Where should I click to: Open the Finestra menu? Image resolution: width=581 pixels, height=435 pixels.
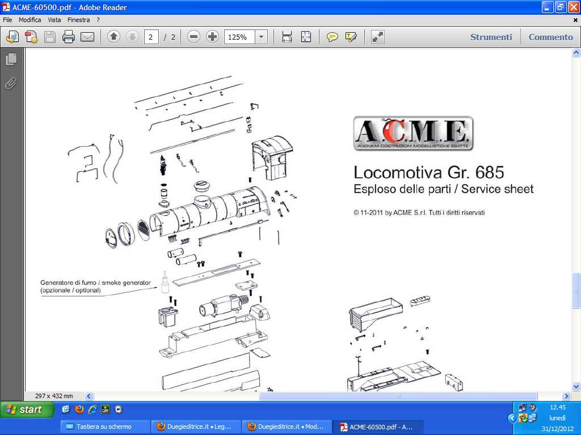pyautogui.click(x=78, y=20)
